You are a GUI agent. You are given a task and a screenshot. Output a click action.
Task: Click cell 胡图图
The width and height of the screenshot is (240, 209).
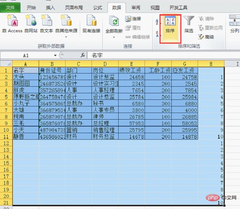click(26, 84)
